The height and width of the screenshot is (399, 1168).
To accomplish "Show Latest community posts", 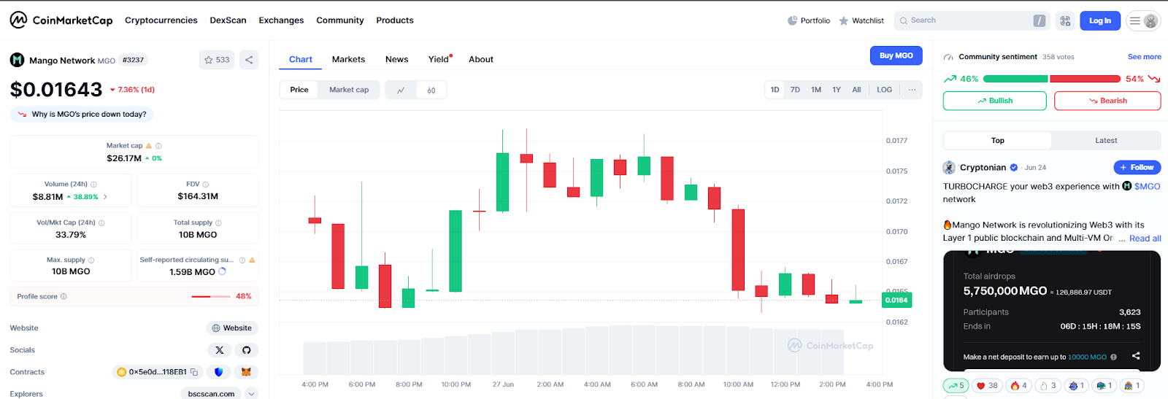I will (1106, 141).
